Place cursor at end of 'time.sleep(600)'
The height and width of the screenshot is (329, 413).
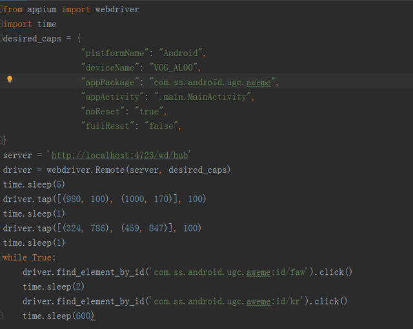[94, 316]
